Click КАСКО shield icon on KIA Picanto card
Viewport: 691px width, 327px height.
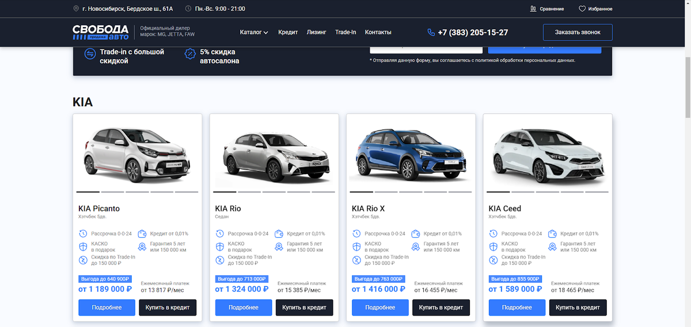83,247
